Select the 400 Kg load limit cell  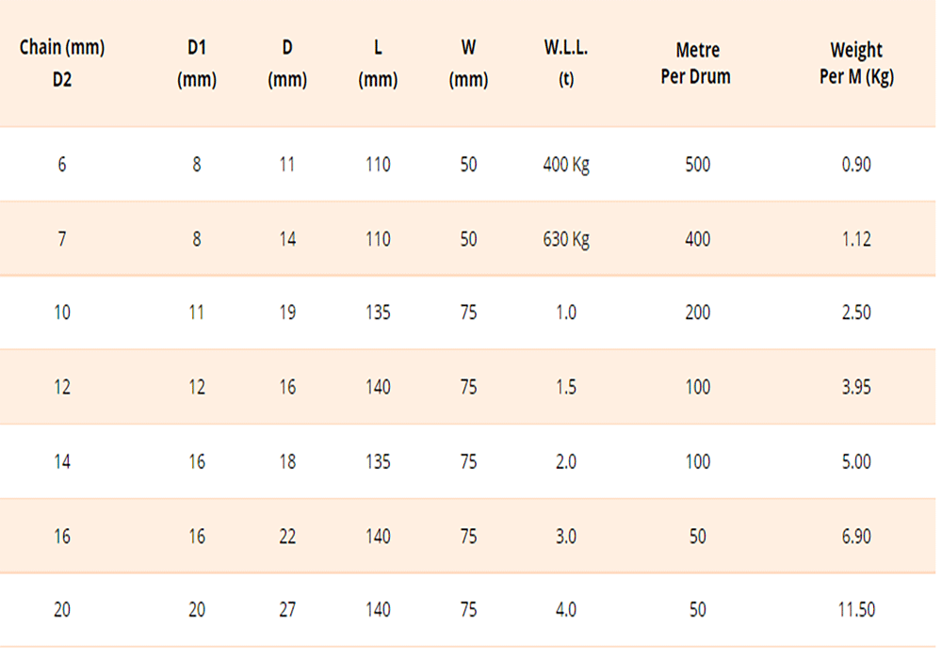click(565, 165)
